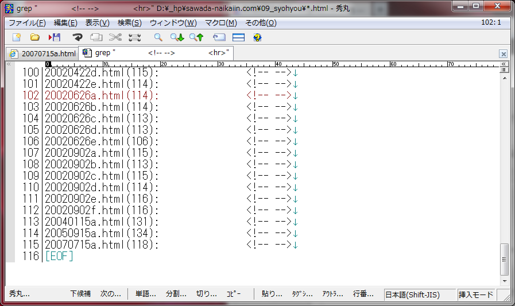Screen dimensions: 515x306
Task: Switch to the 20070715a.html tab
Action: pos(42,53)
